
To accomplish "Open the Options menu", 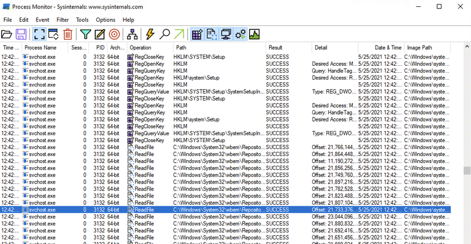I will click(x=105, y=20).
